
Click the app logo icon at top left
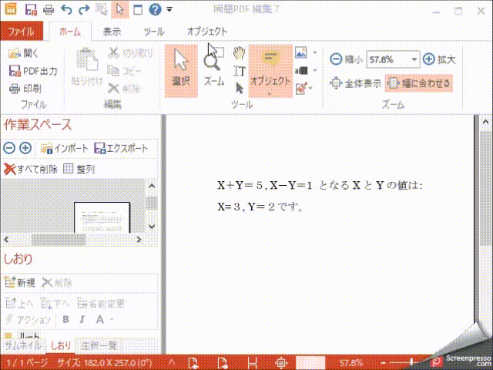click(x=10, y=8)
